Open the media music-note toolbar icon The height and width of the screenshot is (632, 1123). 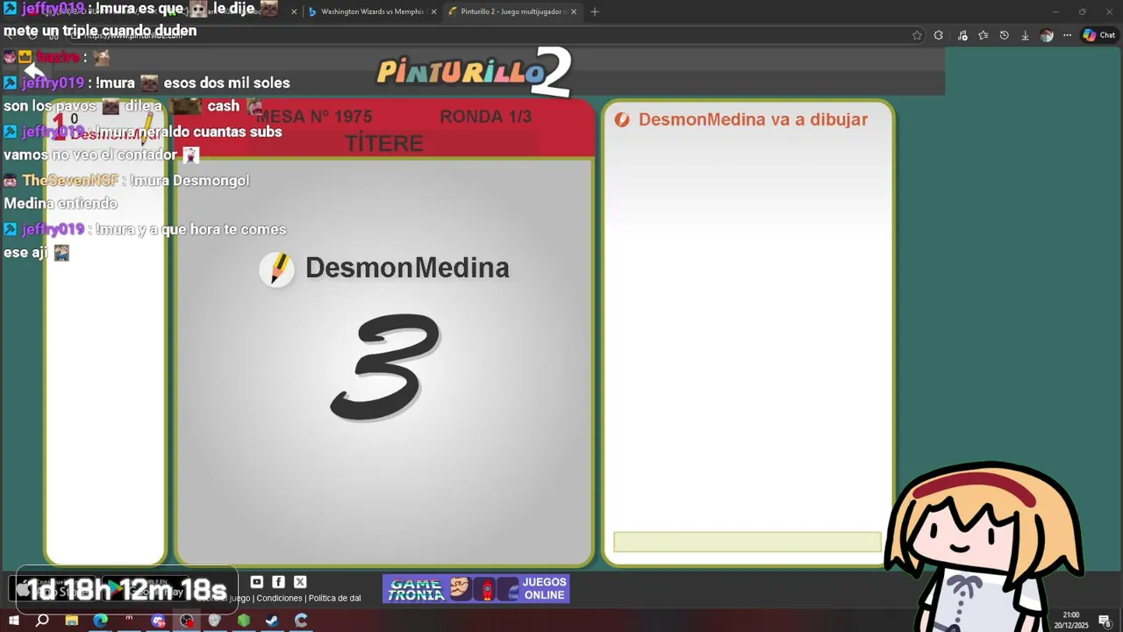pyautogui.click(x=962, y=35)
